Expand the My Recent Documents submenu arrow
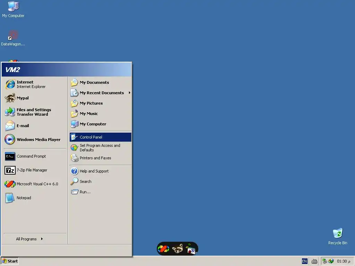Viewport: 355px width, 266px height. pos(130,93)
